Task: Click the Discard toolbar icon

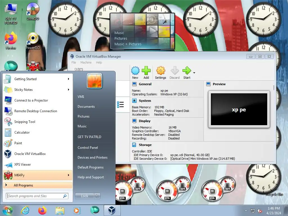Action: 174,71
